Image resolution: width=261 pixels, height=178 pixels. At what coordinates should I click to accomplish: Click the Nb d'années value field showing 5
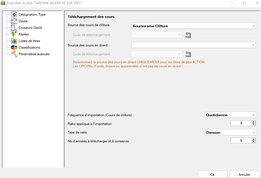[x=241, y=141]
